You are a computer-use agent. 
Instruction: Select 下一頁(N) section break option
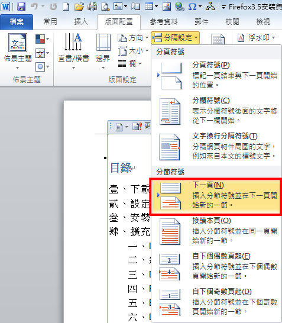coord(216,197)
